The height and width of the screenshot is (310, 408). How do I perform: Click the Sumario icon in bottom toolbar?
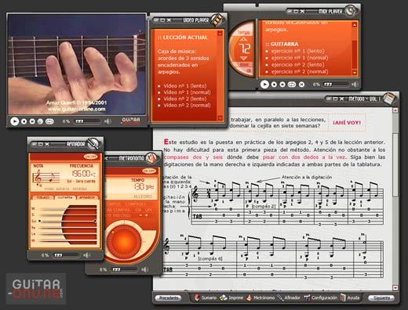(197, 297)
